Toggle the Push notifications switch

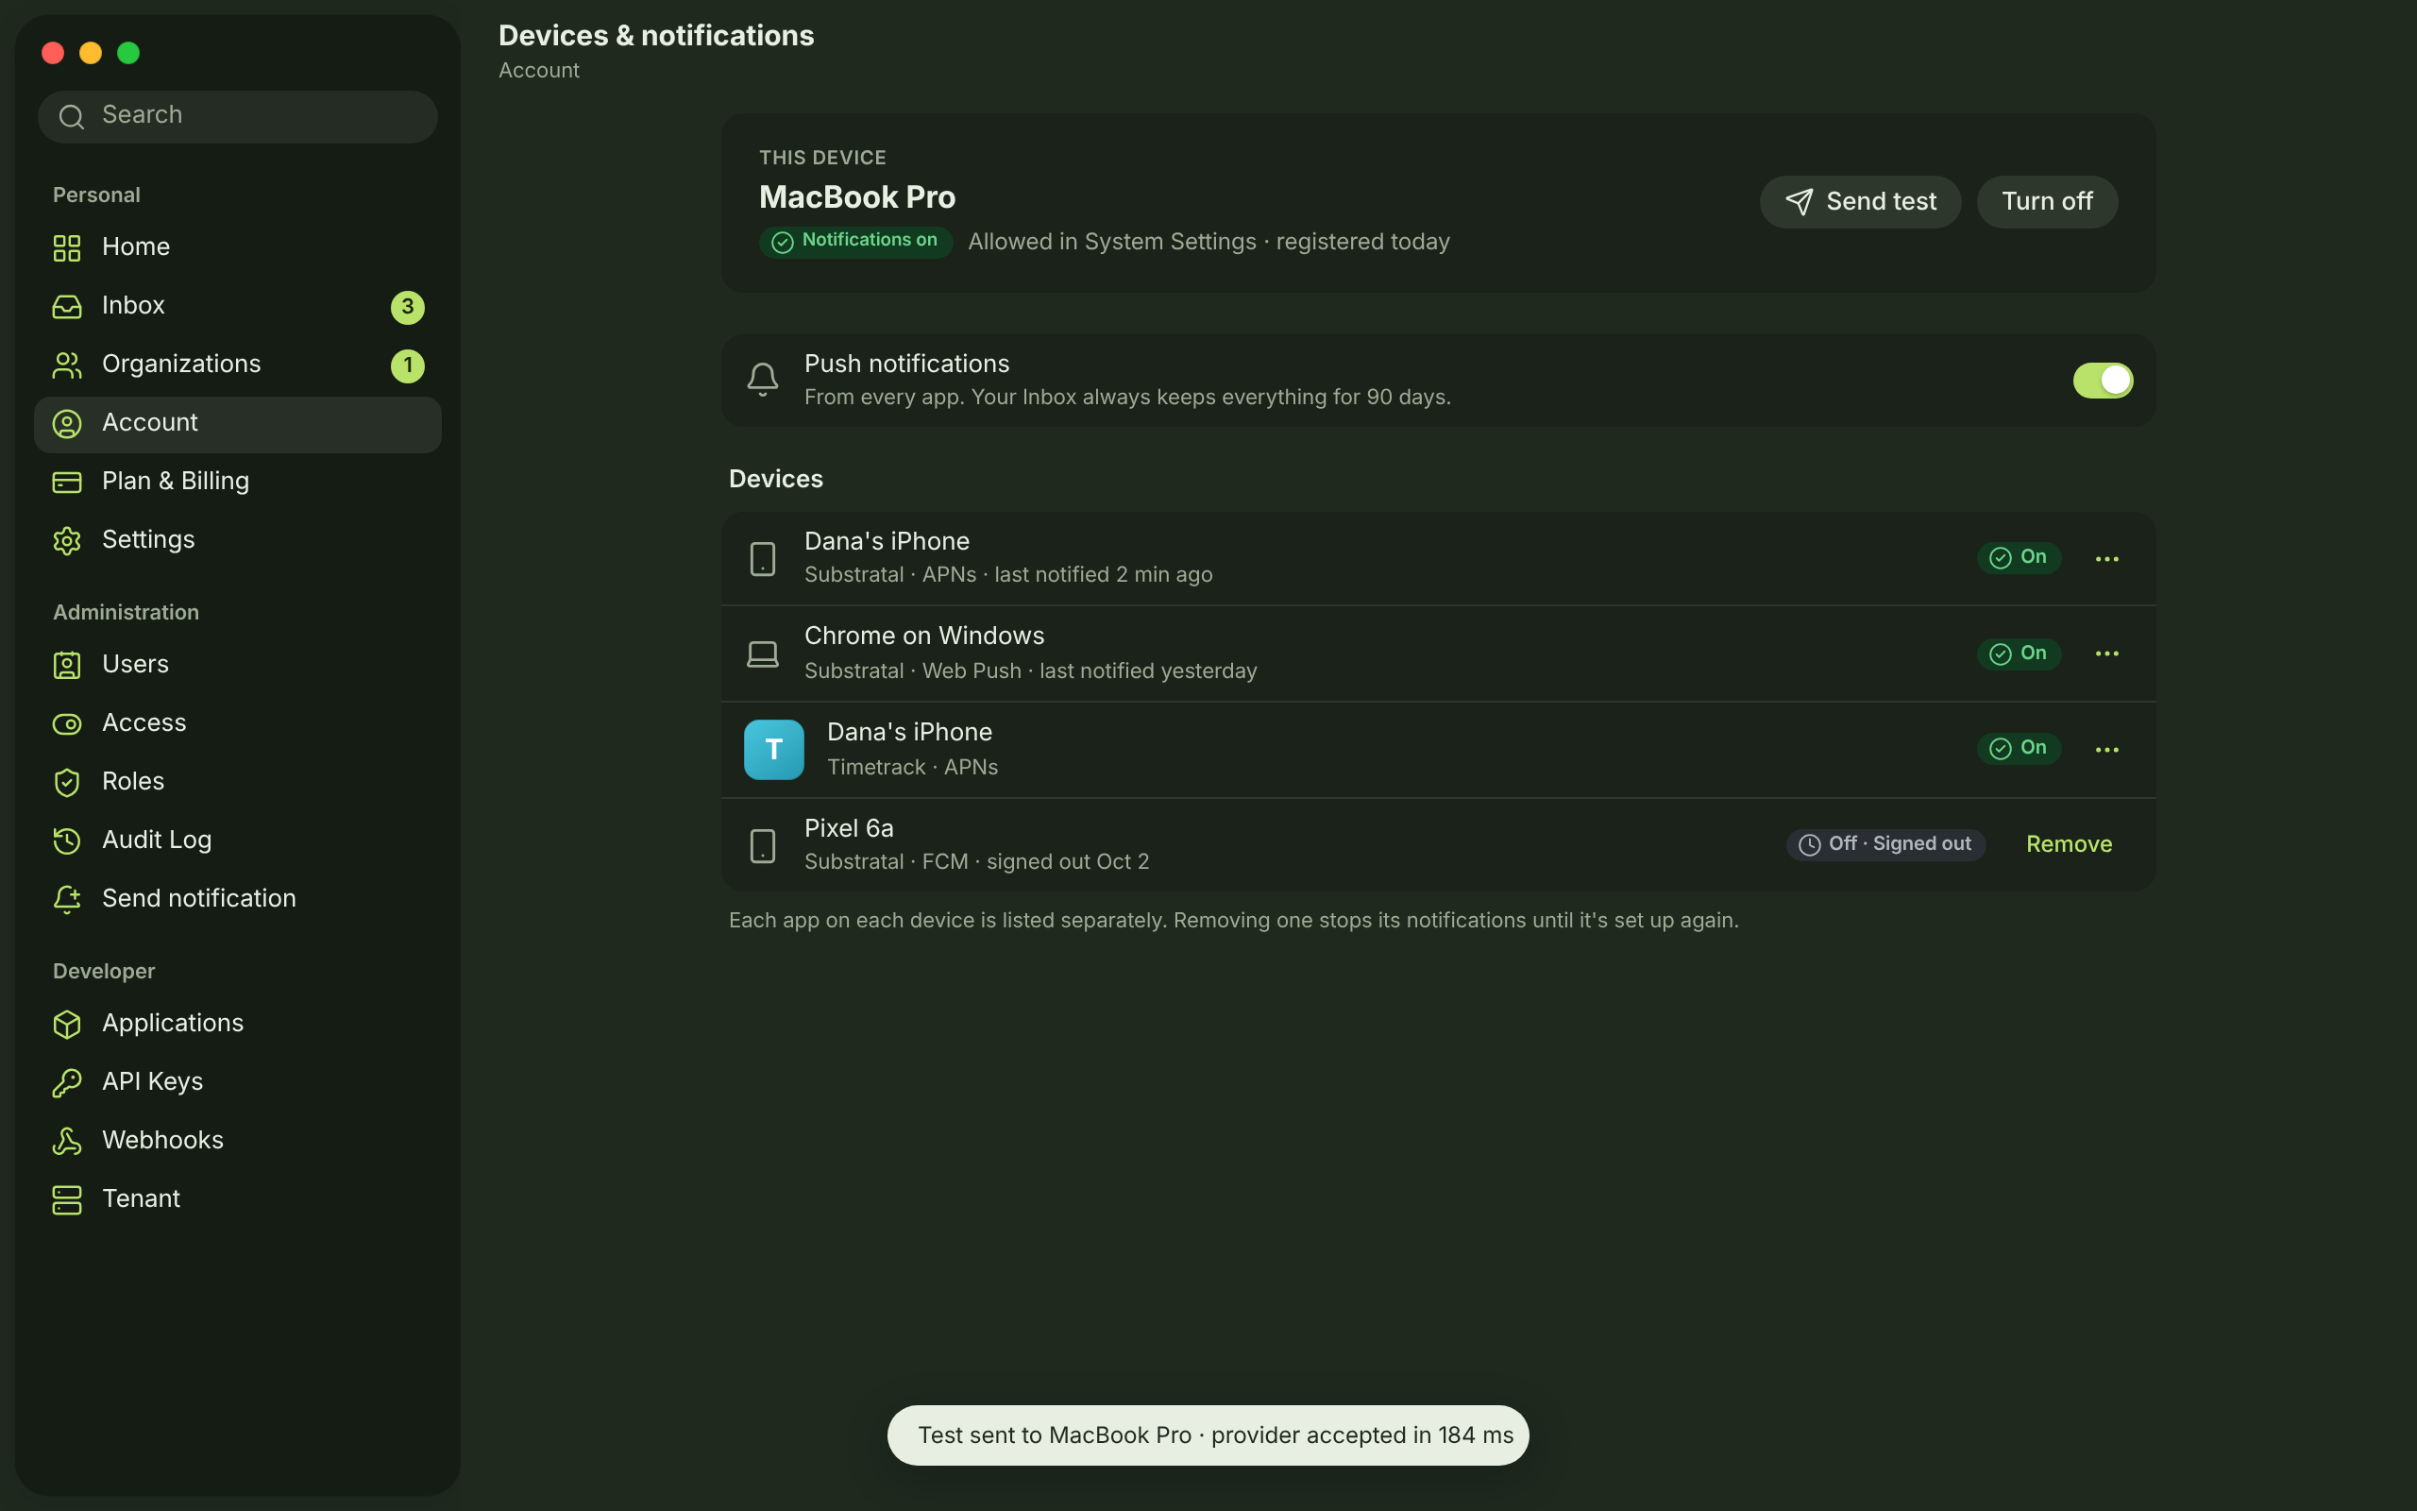[2103, 380]
